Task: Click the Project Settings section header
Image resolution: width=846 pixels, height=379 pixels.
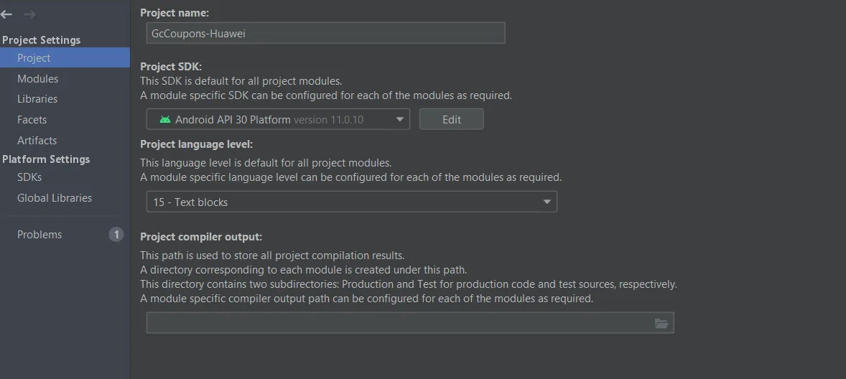Action: (x=41, y=40)
